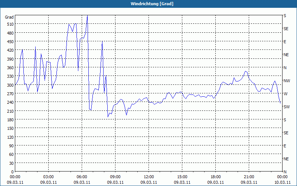The width and height of the screenshot is (297, 186).
Task: Select the 12:00 time axis label
Action: (x=149, y=177)
